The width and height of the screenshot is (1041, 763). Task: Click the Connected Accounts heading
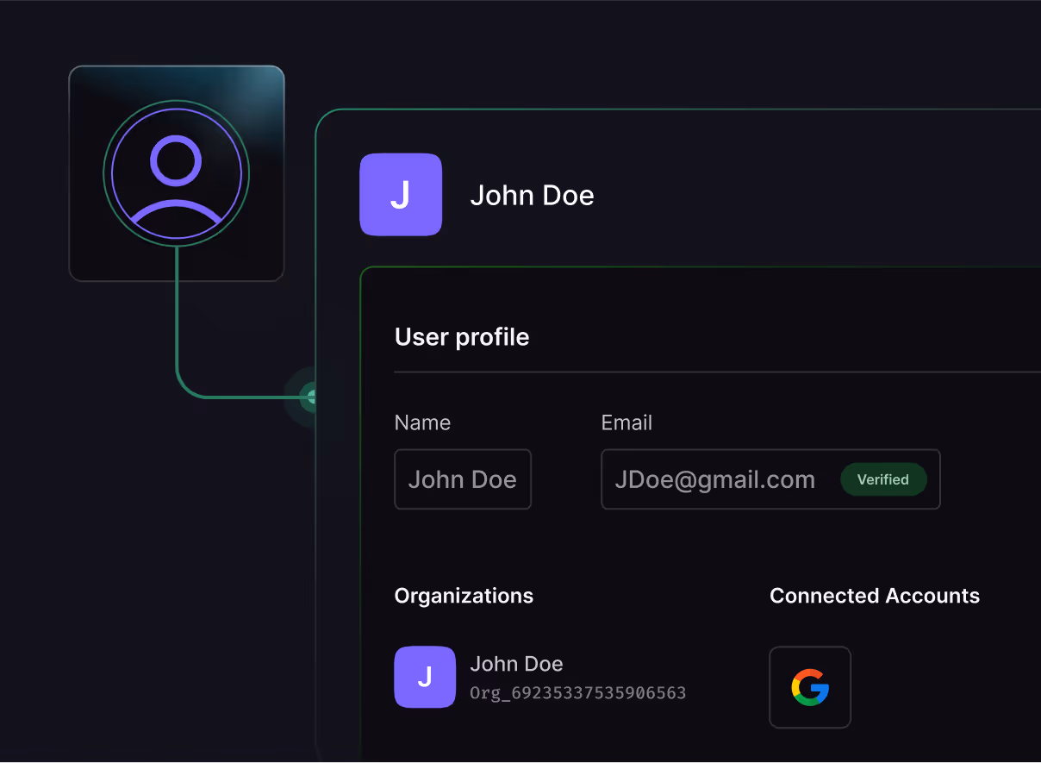(x=875, y=596)
